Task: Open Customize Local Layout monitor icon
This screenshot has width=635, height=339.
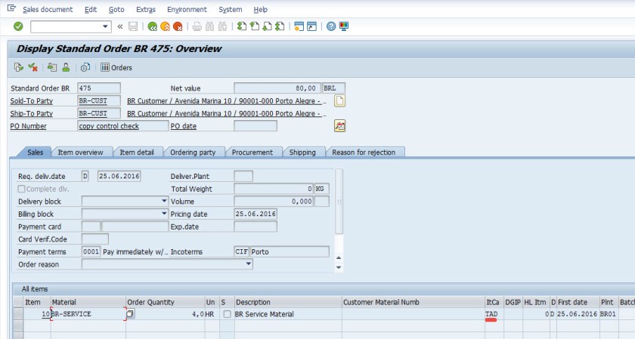Action: [344, 26]
